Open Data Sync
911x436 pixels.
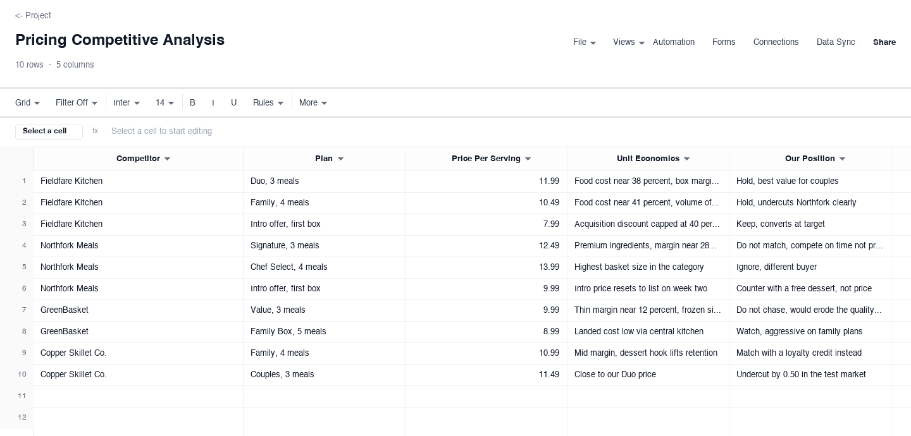[x=836, y=42]
